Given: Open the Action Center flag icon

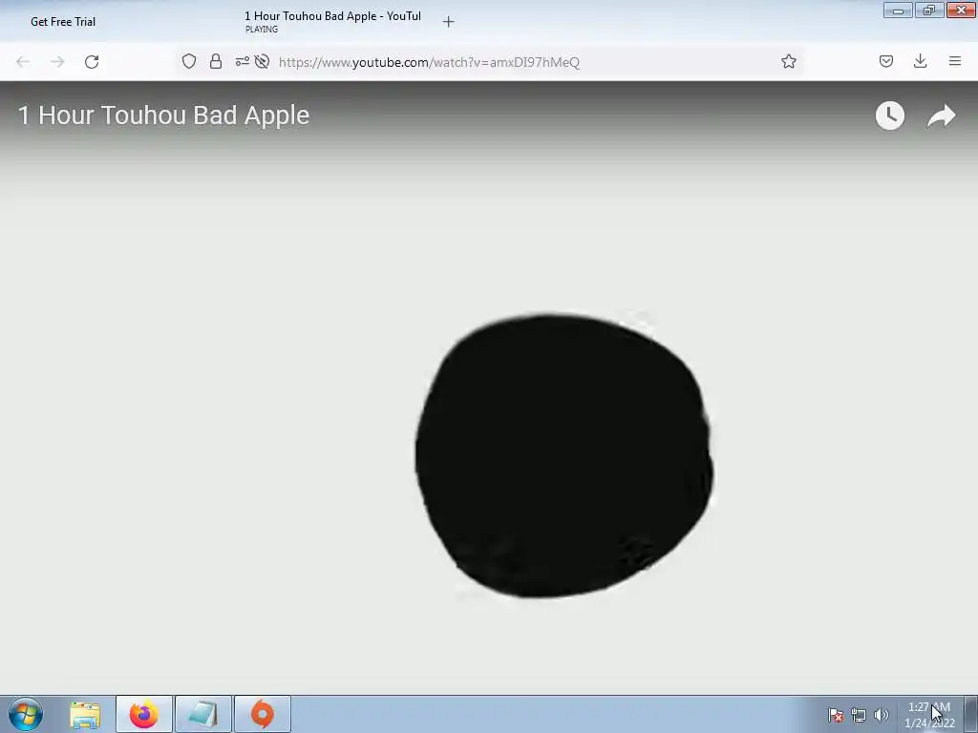Looking at the screenshot, I should coord(836,715).
